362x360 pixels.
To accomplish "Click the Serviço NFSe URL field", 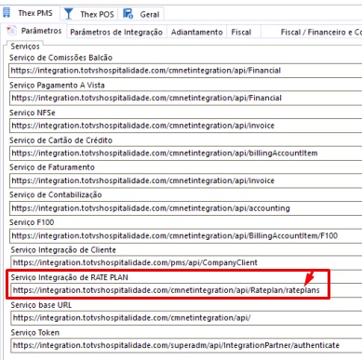I will pyautogui.click(x=185, y=126).
